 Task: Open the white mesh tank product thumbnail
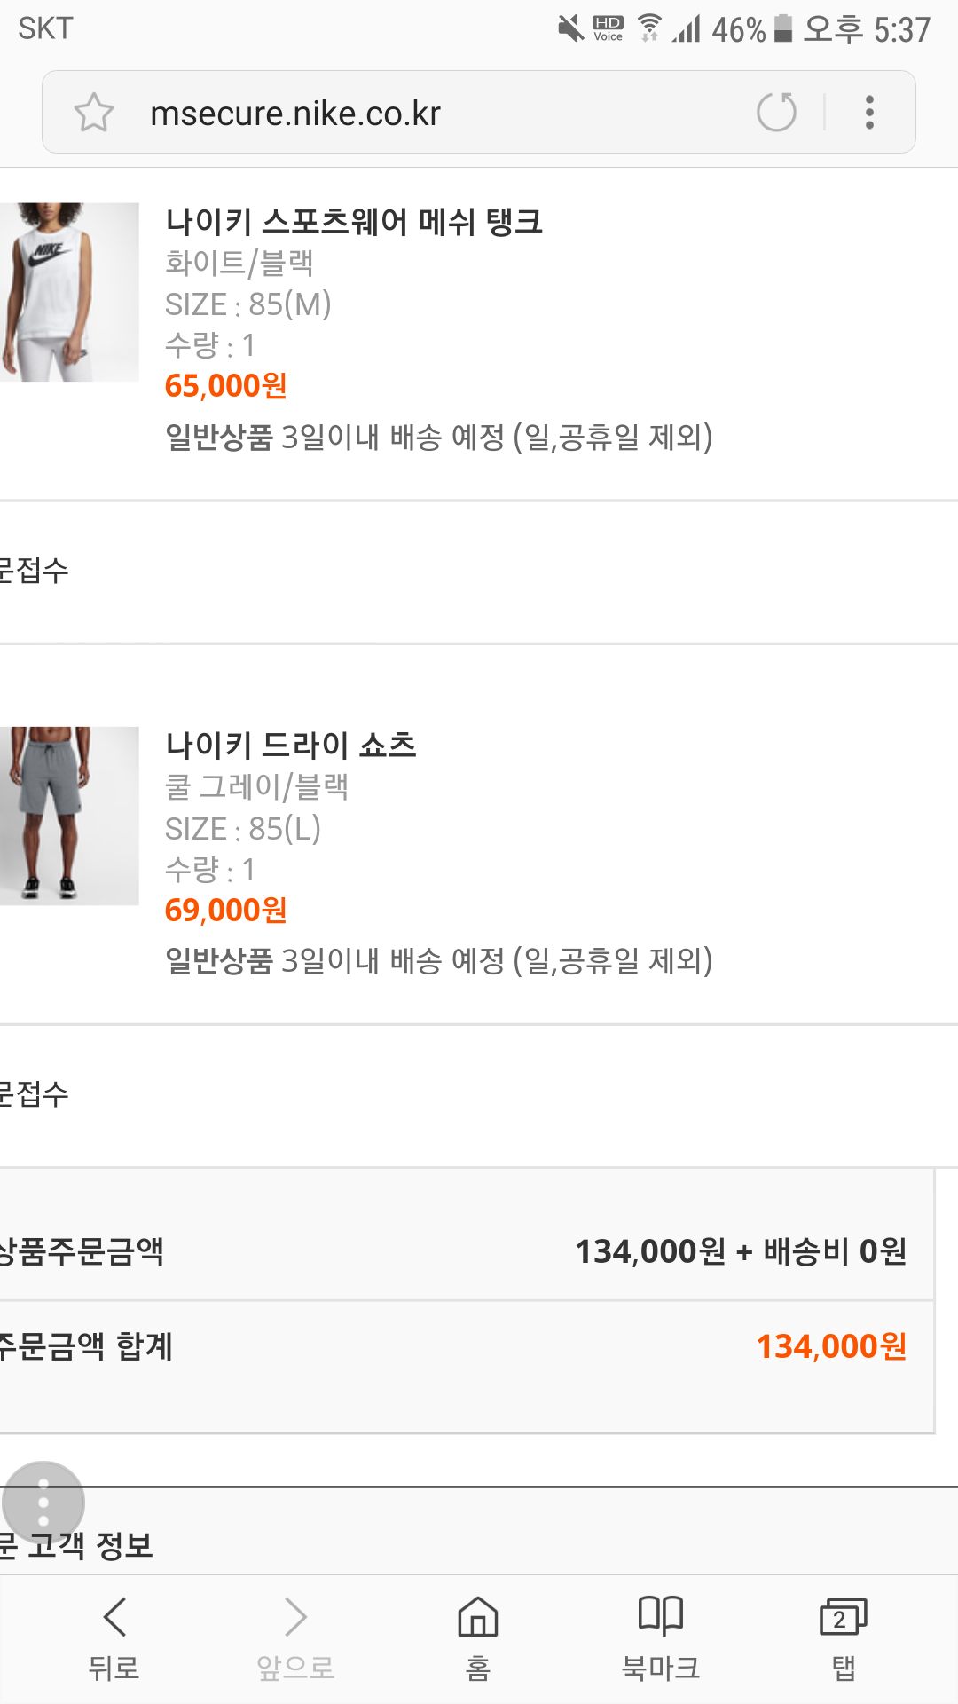(x=69, y=292)
